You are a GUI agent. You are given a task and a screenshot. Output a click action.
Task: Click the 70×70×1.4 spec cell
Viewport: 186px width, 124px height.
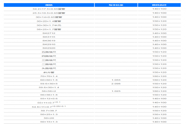(49, 76)
